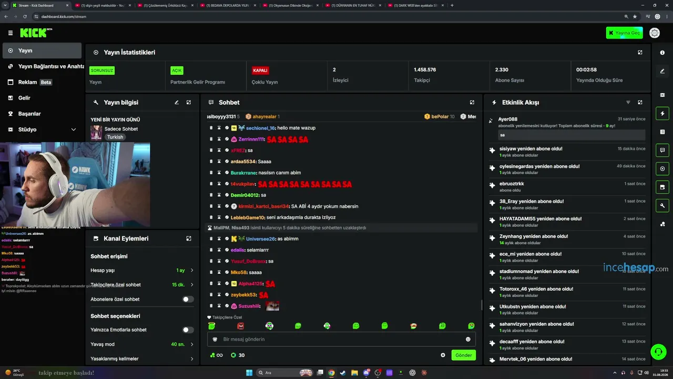
Task: Click the Yayına Geç button
Action: pos(624,33)
